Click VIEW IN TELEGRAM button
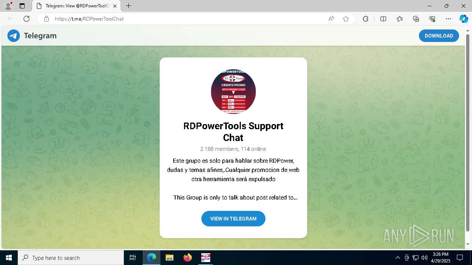Viewport: 472px width, 265px height. [x=233, y=219]
